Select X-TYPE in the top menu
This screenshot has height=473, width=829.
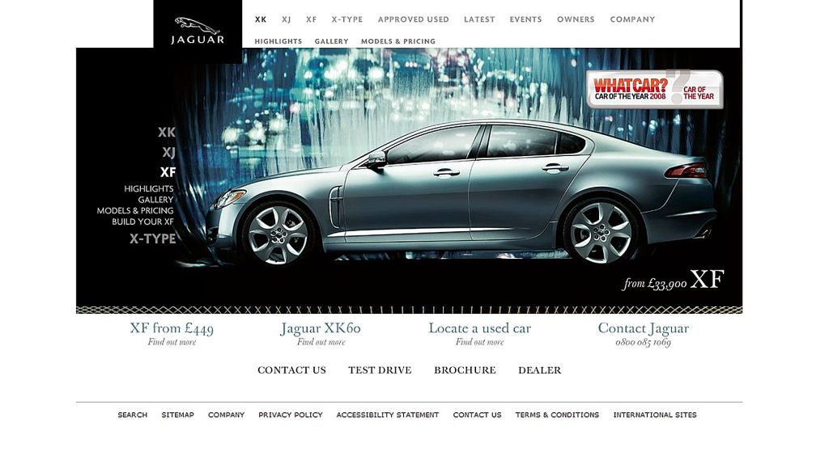click(347, 19)
